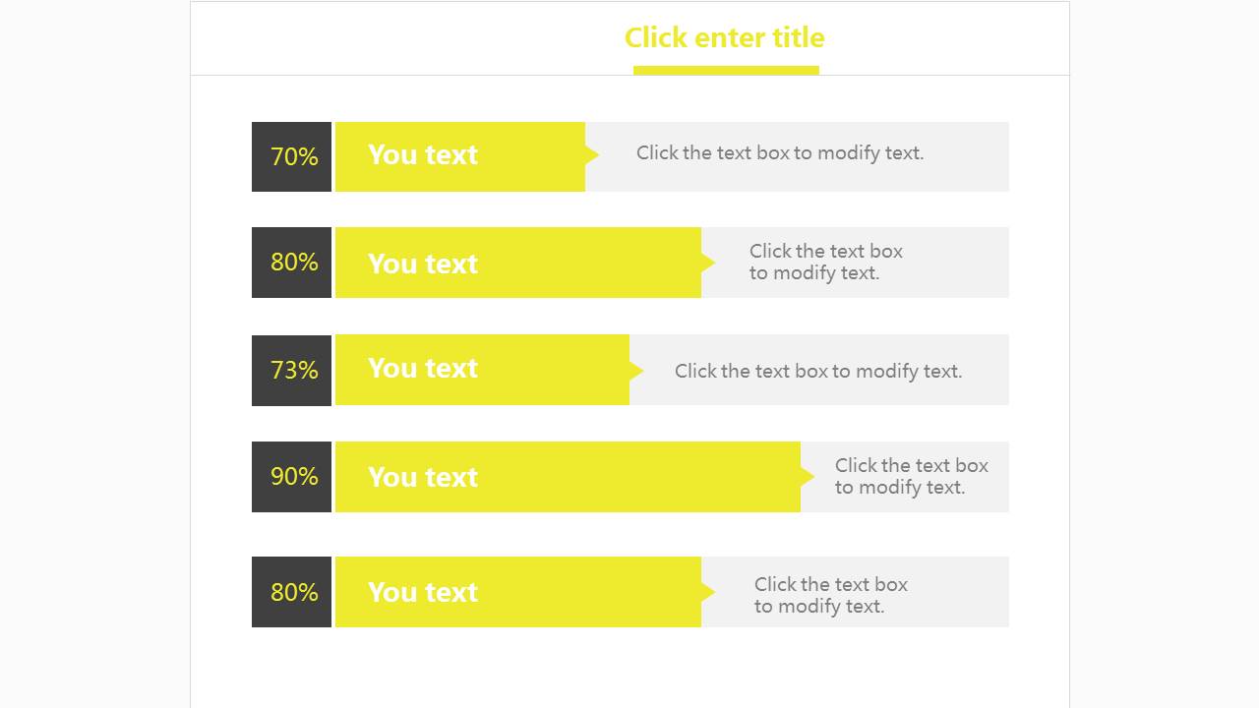
Task: Click the "Click enter title" heading text
Action: [x=724, y=37]
